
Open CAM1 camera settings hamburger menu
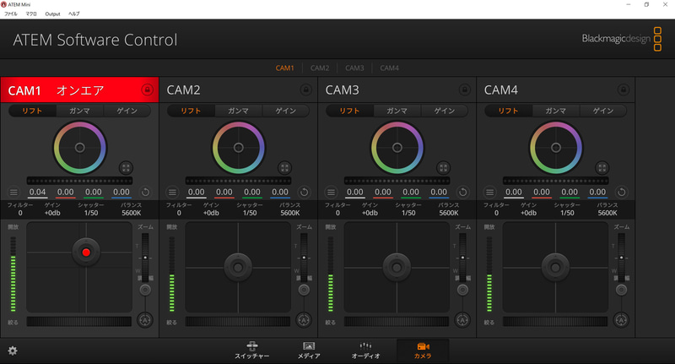tap(13, 192)
